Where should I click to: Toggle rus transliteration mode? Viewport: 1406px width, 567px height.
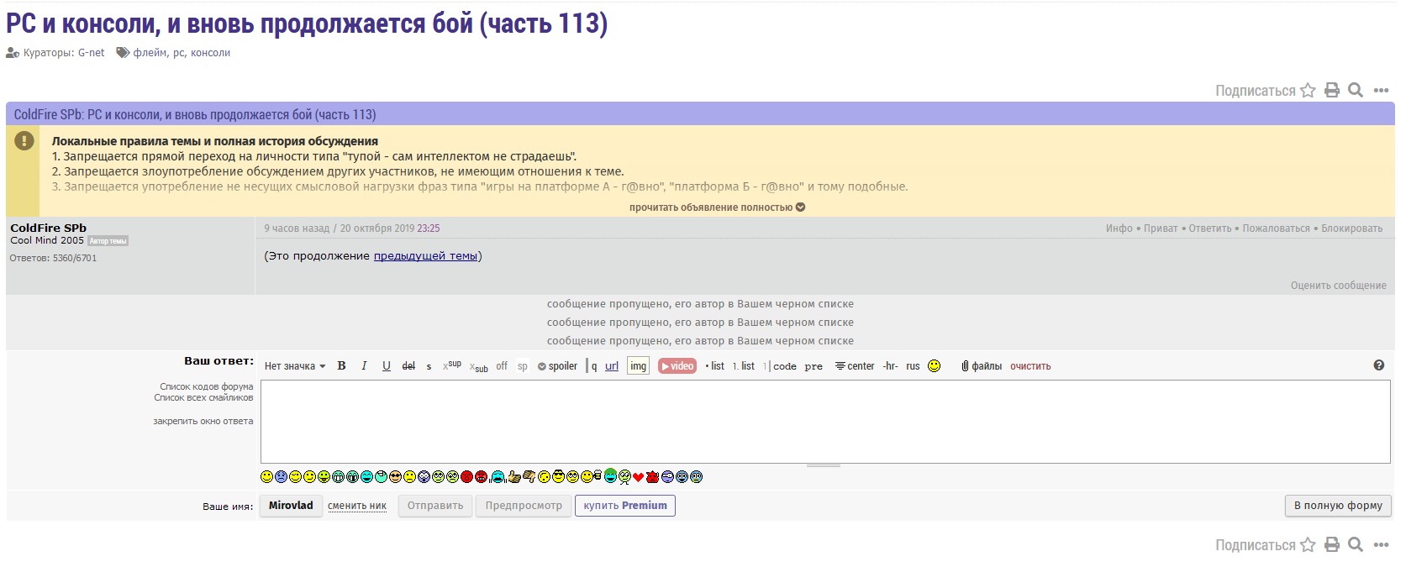click(913, 366)
